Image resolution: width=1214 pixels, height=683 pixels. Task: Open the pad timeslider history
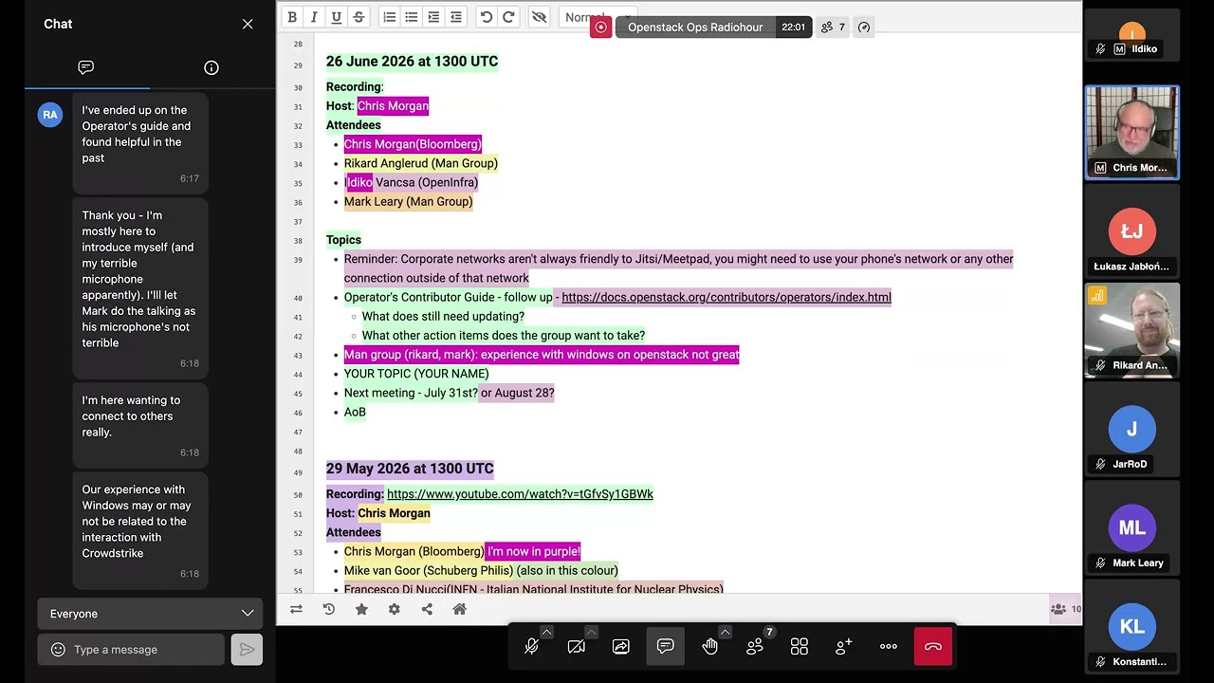329,609
